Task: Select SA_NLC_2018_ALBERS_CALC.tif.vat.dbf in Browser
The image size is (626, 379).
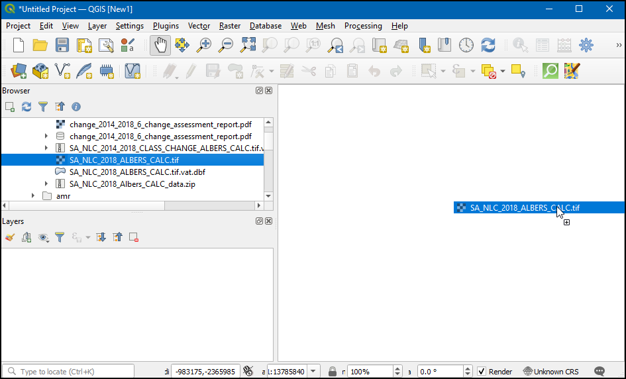Action: coord(132,172)
